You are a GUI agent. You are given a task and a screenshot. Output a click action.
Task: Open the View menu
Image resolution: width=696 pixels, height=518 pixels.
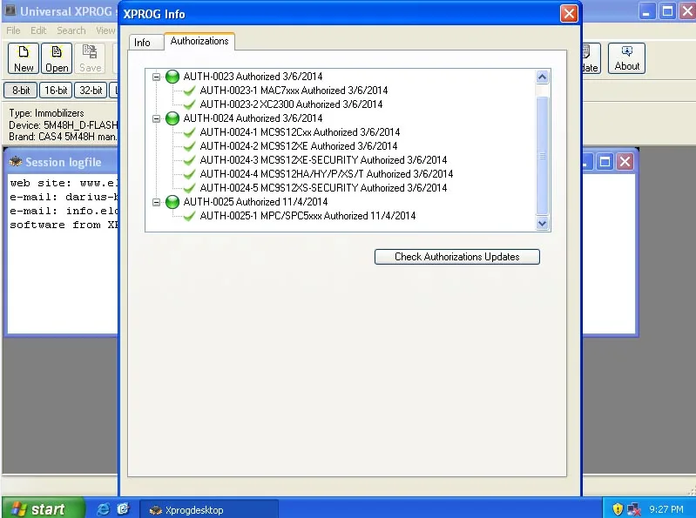[x=105, y=30]
